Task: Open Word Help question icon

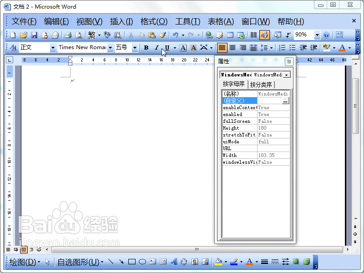Action: (326, 35)
